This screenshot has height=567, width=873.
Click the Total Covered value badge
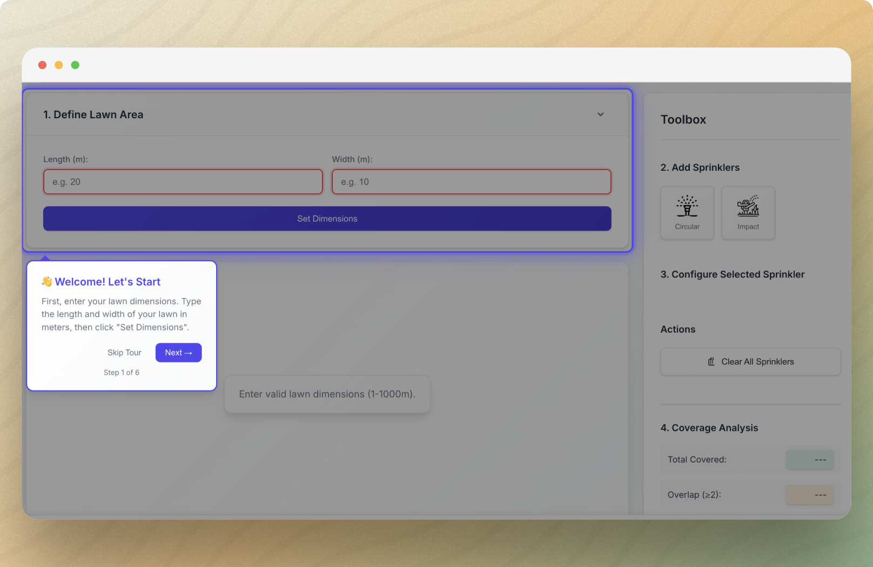tap(809, 460)
